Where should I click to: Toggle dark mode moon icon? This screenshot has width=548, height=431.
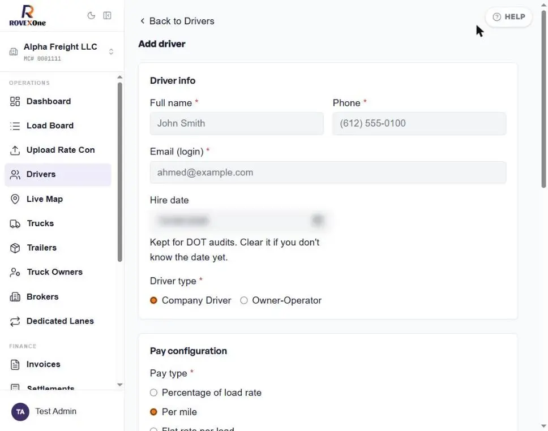coord(91,15)
